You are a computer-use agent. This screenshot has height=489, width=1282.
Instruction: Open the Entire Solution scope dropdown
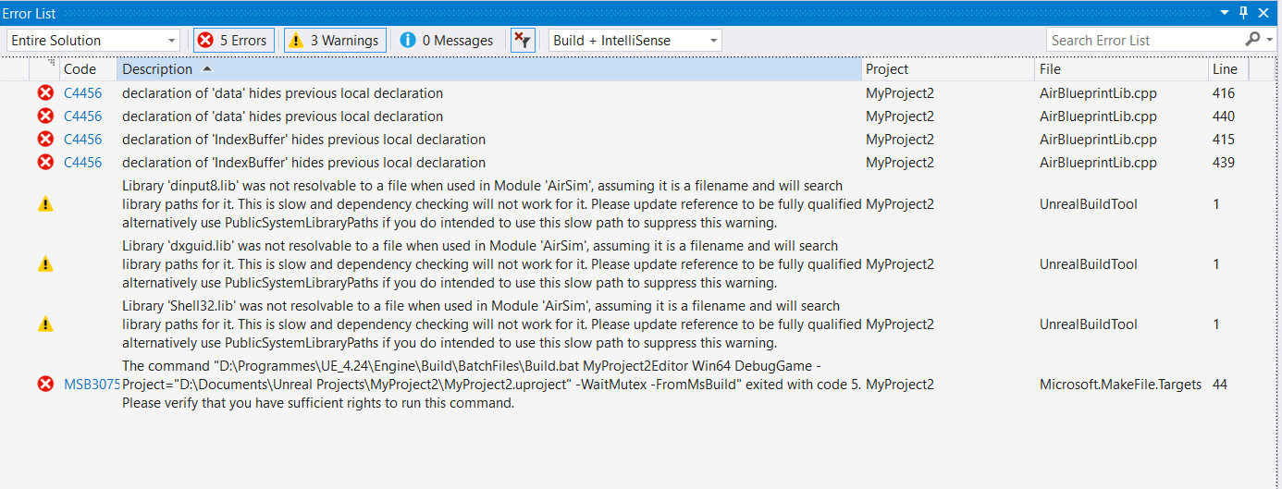93,41
